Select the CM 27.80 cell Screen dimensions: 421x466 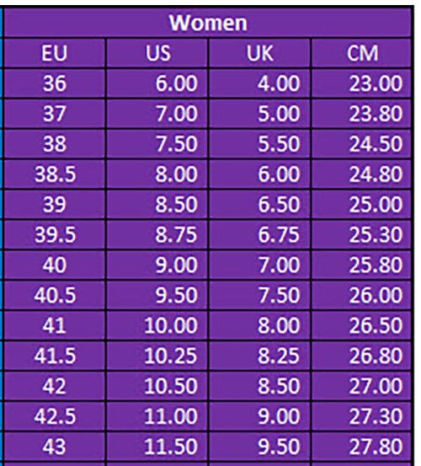[x=361, y=446]
